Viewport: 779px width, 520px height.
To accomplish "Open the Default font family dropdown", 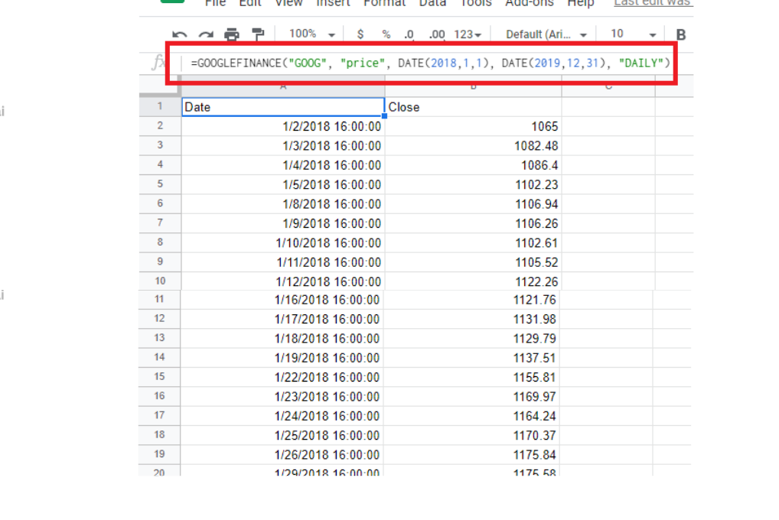I will coord(546,35).
